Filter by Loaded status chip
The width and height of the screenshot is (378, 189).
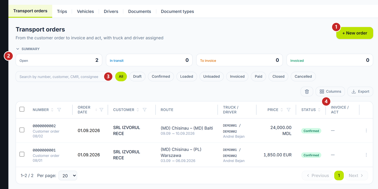click(186, 76)
